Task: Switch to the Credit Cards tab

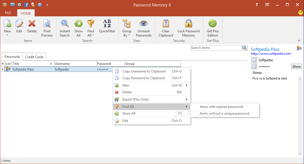Action: [34, 57]
